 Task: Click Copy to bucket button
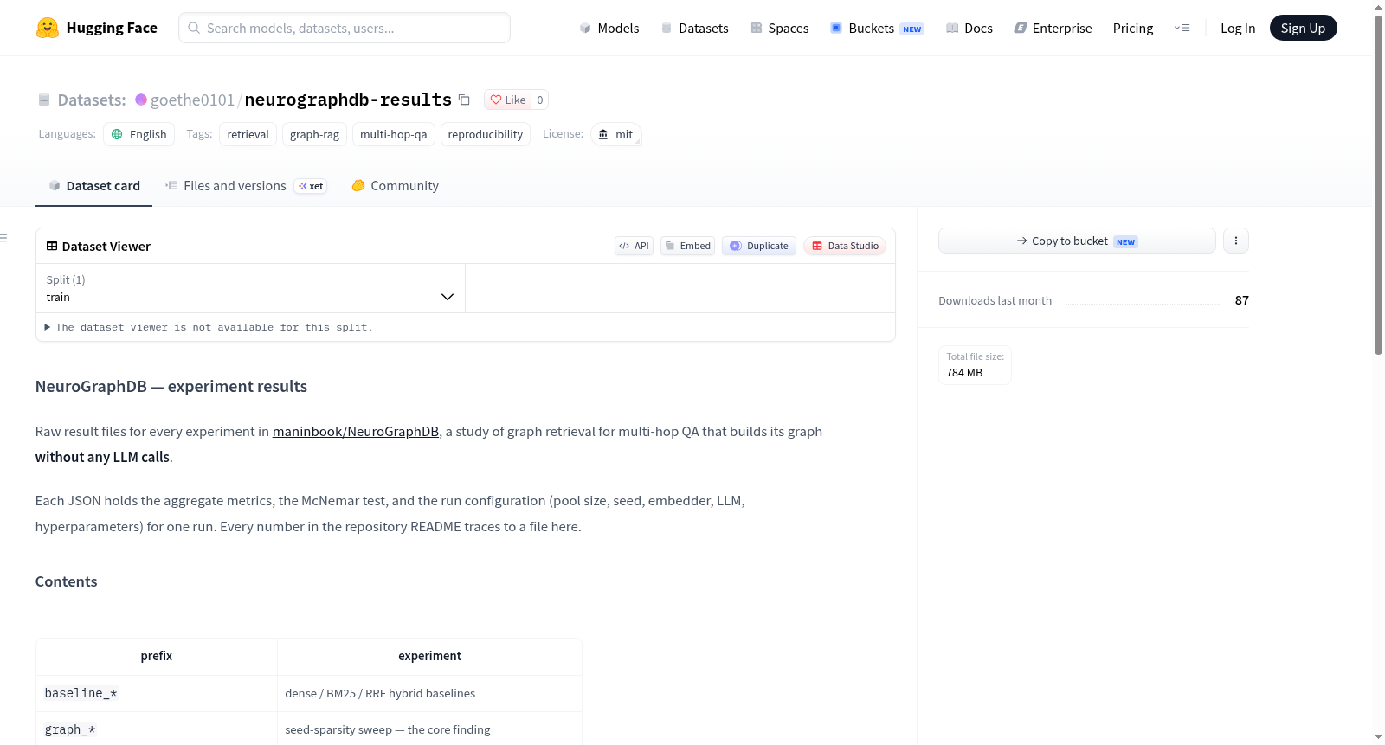[x=1077, y=241]
